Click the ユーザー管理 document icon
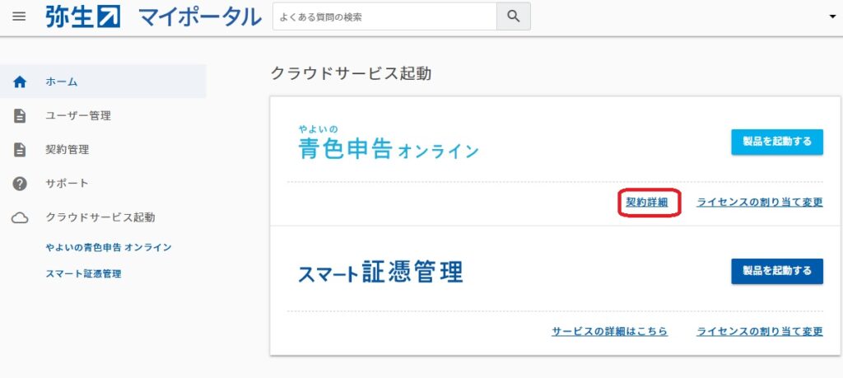This screenshot has width=843, height=378. pos(21,116)
